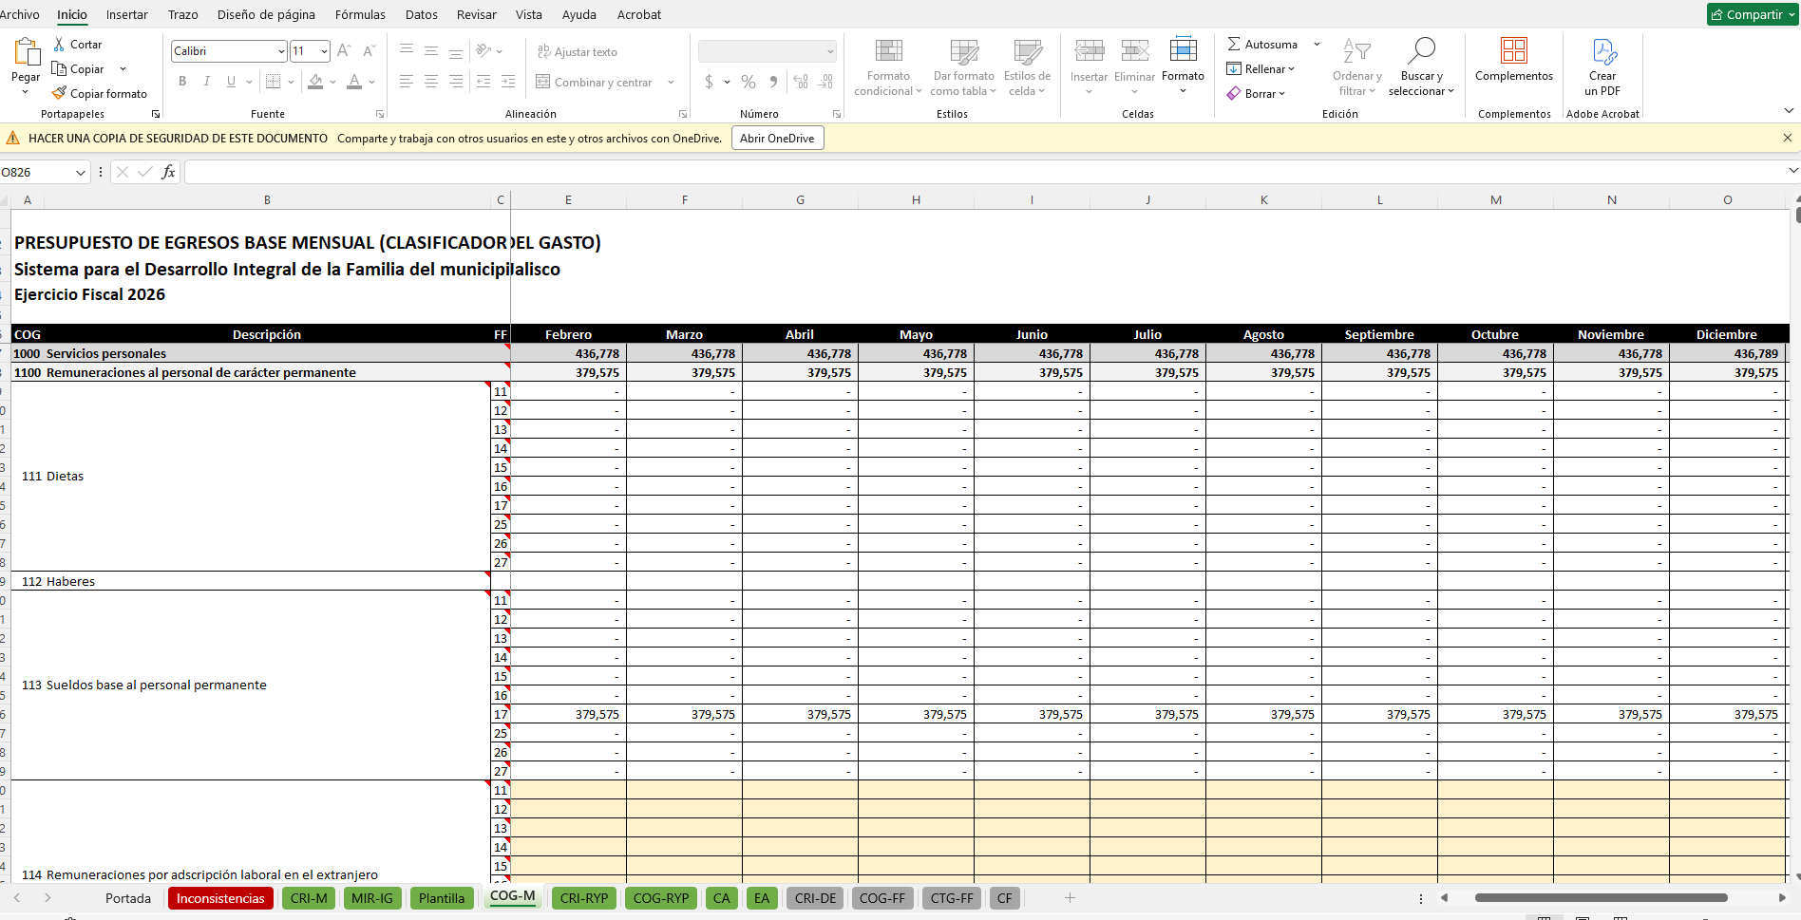Open the Autosuma dropdown arrow
The width and height of the screenshot is (1801, 920).
coord(1317,45)
